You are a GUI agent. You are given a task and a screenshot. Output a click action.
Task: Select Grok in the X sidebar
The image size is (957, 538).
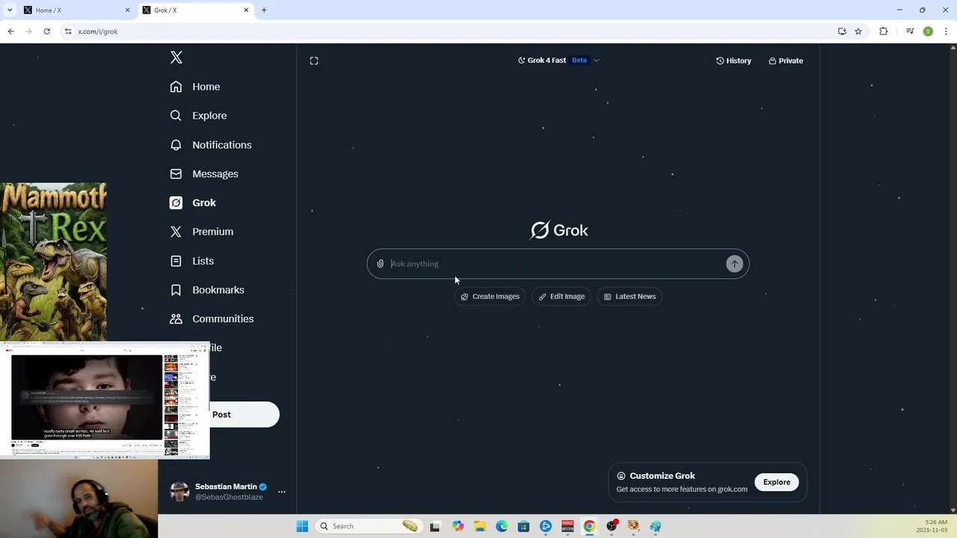pos(192,203)
